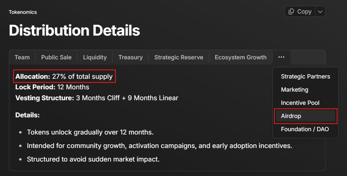Open the Strategic Reserve tab

tap(178, 57)
